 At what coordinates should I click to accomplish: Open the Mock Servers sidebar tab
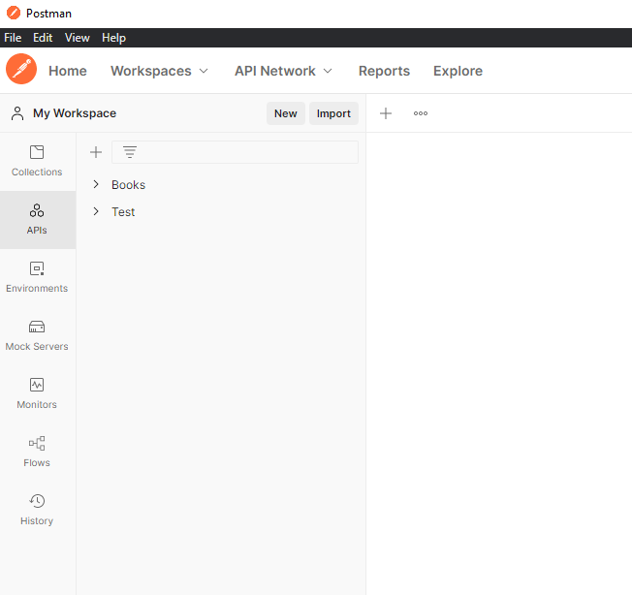tap(37, 336)
